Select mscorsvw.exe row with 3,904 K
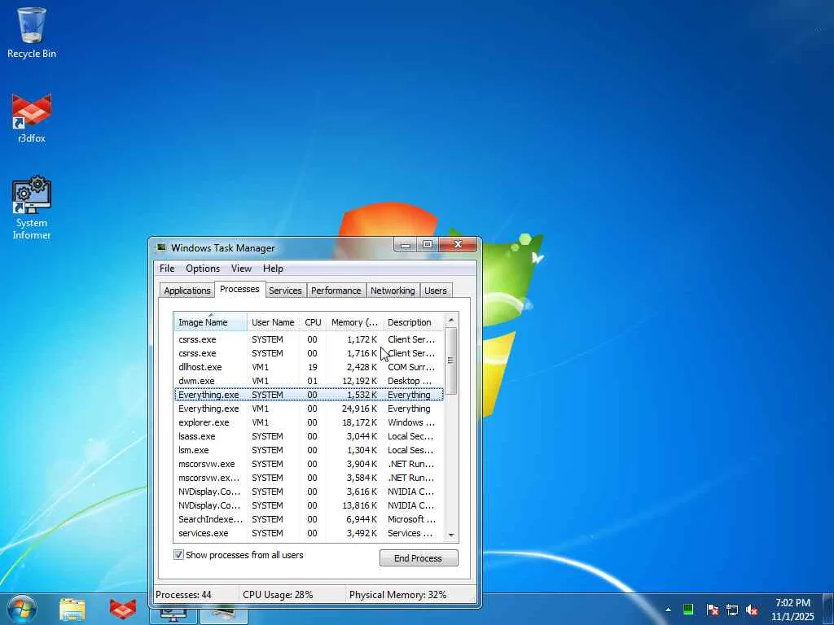 click(309, 463)
